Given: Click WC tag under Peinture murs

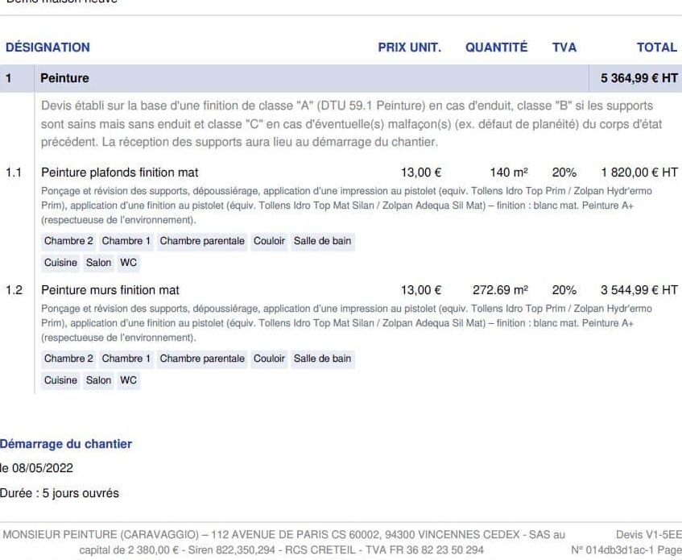Looking at the screenshot, I should 128,380.
